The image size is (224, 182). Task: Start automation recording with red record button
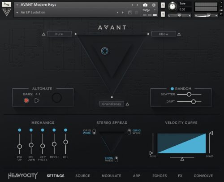[26, 100]
